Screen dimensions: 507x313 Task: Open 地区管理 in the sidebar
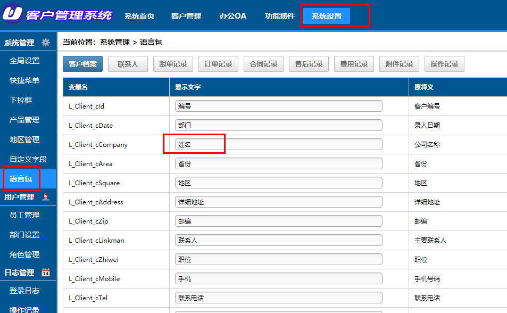(24, 139)
